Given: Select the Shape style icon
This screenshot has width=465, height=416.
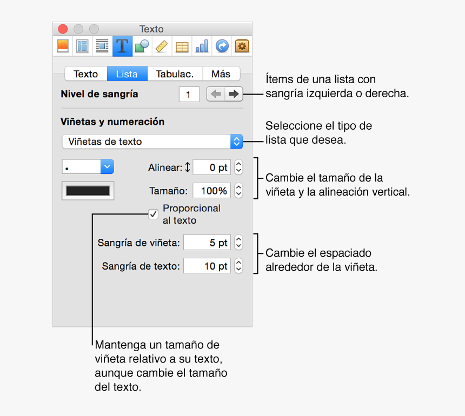Looking at the screenshot, I should [x=141, y=46].
